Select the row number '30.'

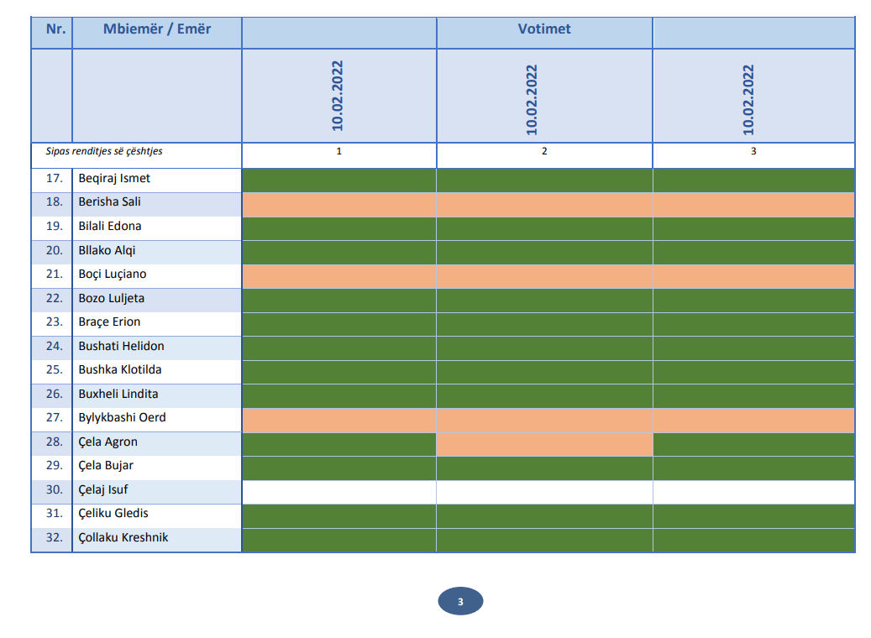(x=55, y=490)
